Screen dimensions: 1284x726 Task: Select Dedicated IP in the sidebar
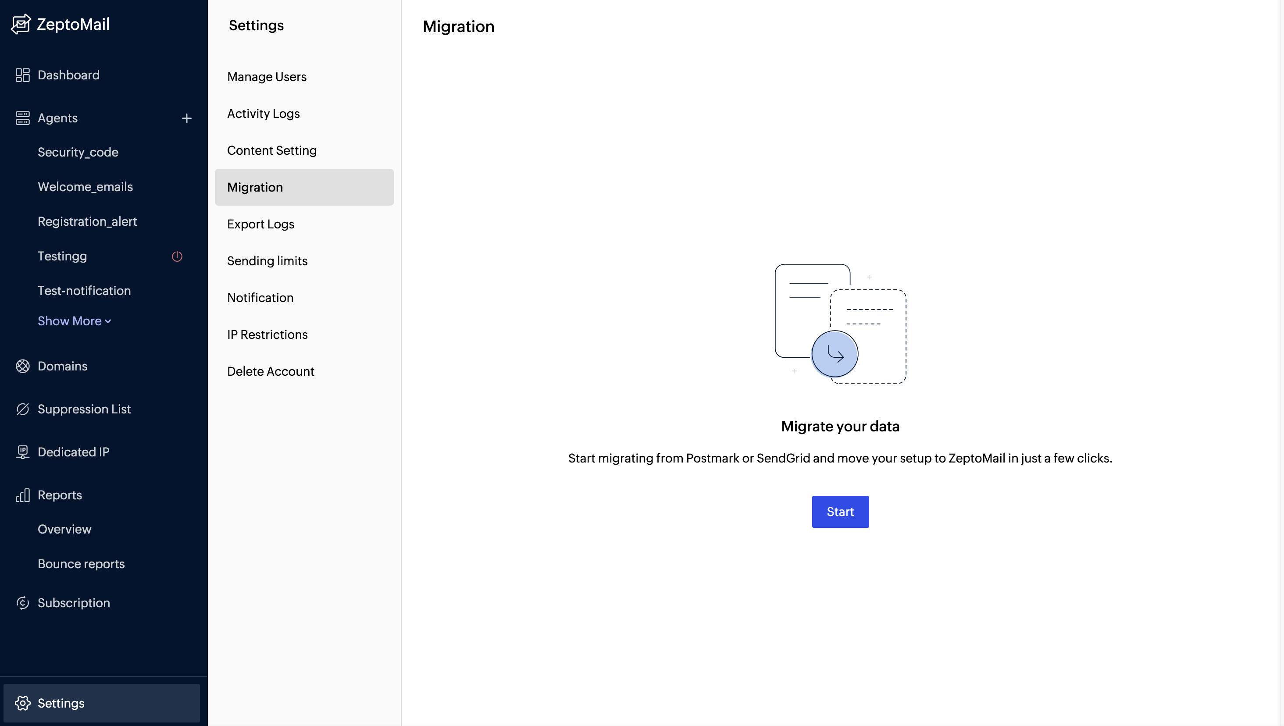[73, 452]
